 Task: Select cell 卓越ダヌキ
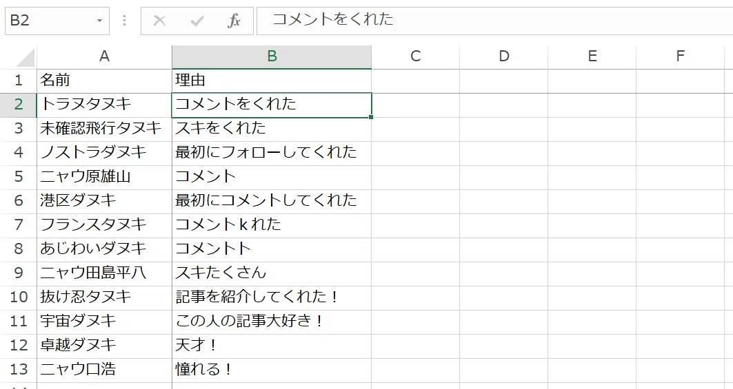104,346
